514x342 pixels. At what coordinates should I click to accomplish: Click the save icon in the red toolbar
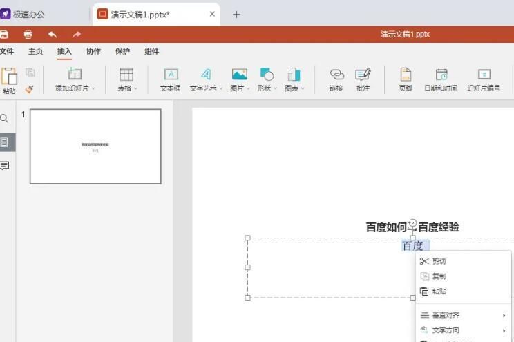(x=3, y=34)
